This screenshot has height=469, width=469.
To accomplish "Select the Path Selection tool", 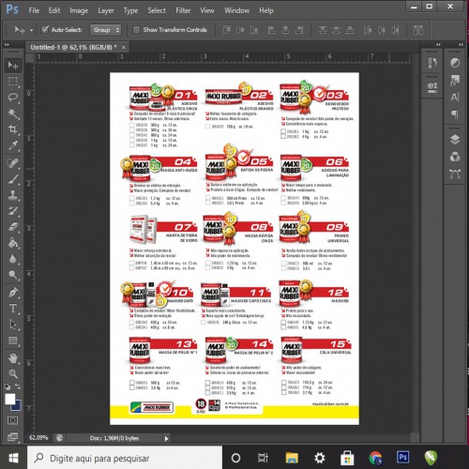I will click(13, 325).
